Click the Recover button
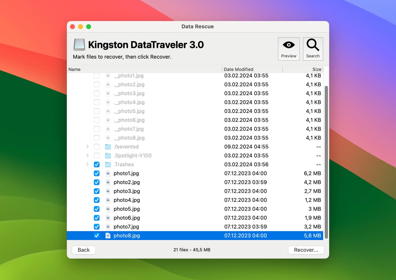 pyautogui.click(x=306, y=250)
